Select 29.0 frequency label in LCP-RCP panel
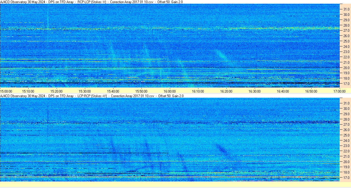Viewport: 351px width, 188px height. point(346,114)
